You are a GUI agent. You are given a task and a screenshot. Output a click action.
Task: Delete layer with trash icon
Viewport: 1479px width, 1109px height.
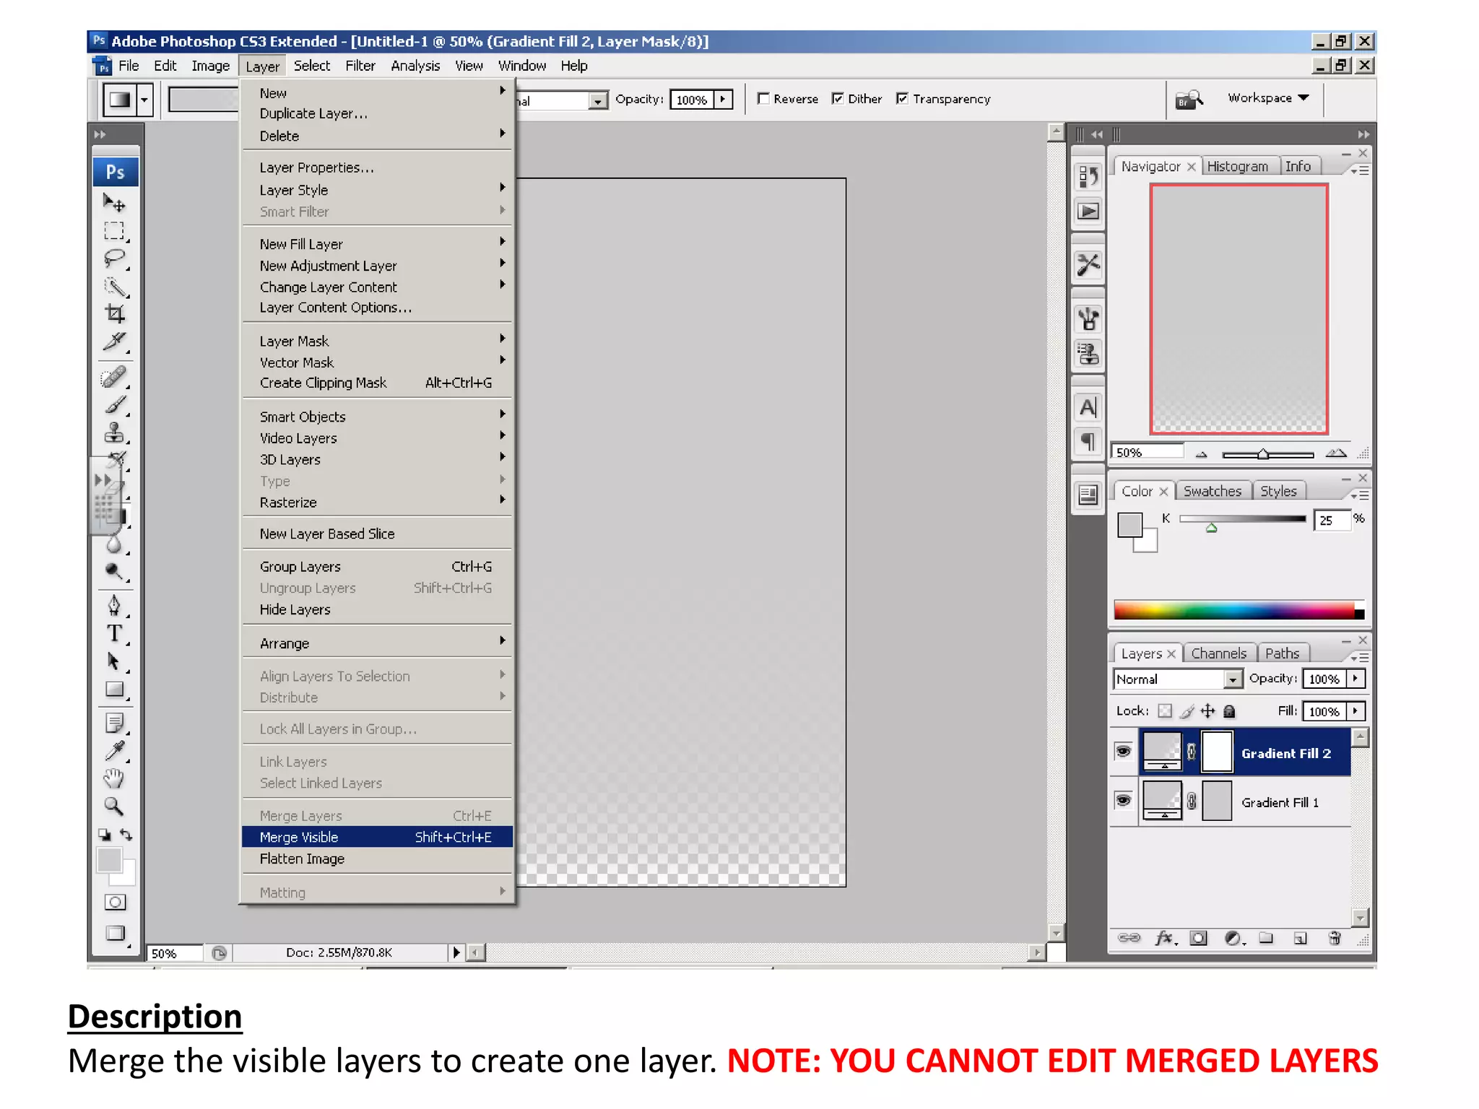tap(1335, 938)
